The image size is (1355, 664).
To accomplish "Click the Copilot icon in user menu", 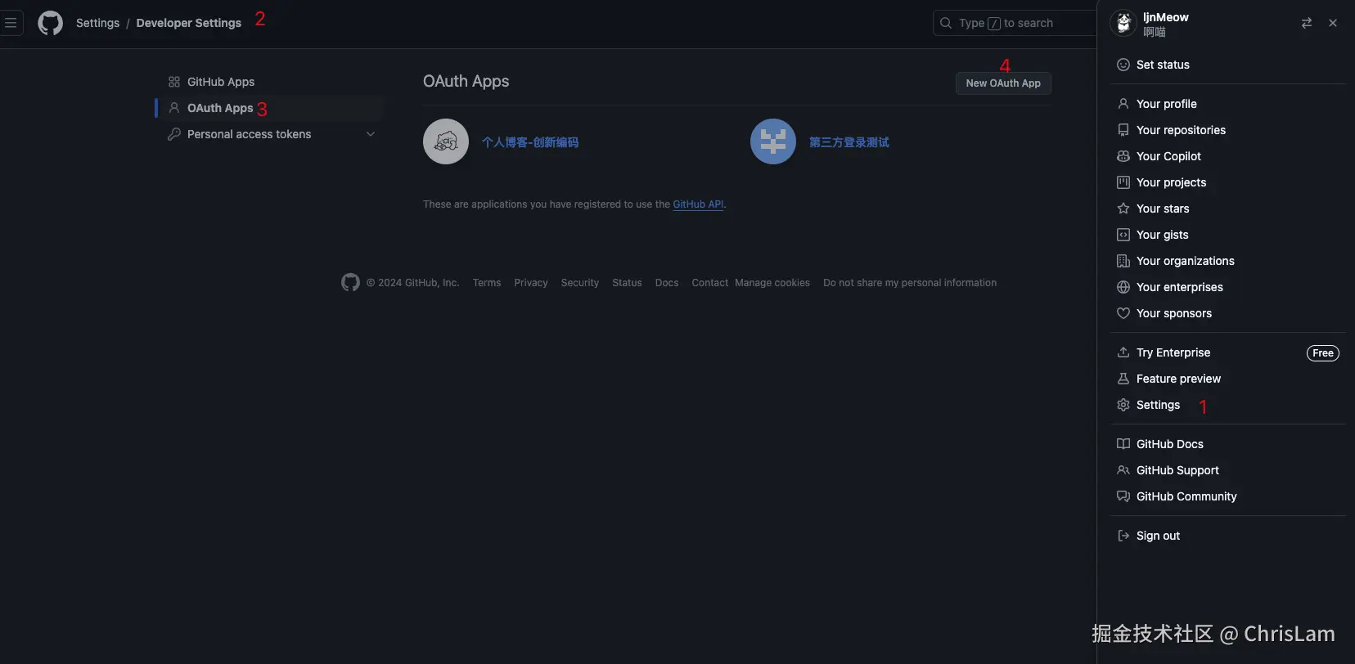I will coord(1123,156).
